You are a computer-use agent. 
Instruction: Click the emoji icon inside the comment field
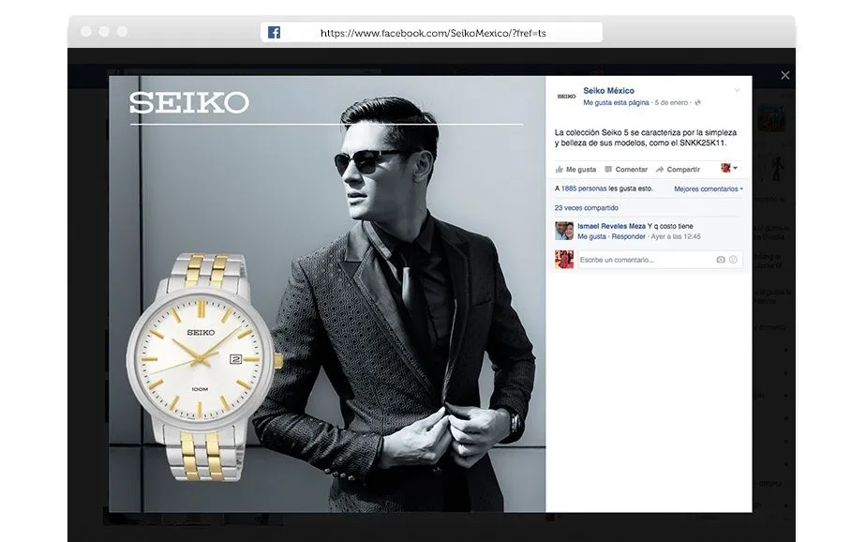pyautogui.click(x=732, y=259)
